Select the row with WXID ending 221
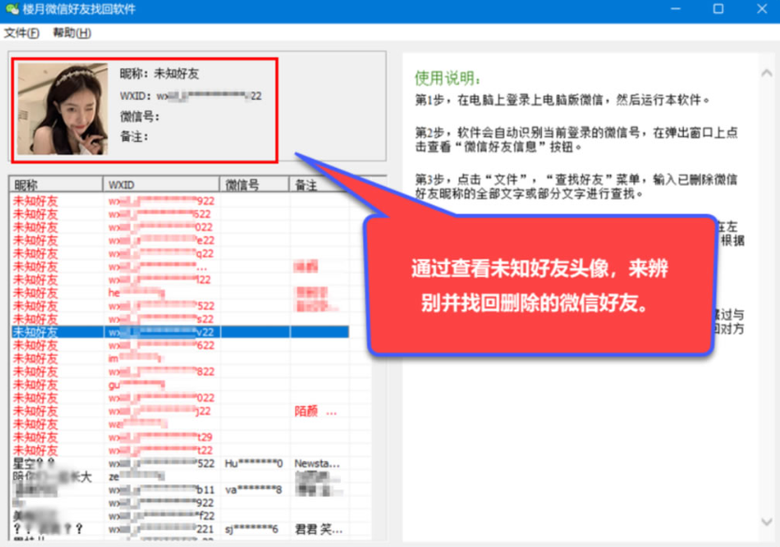Screen dimensions: 780x547 (179, 529)
